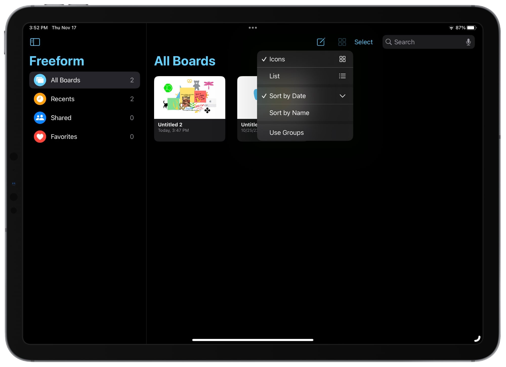Open the Untitled 2 board thumbnail
506x367 pixels.
click(191, 97)
